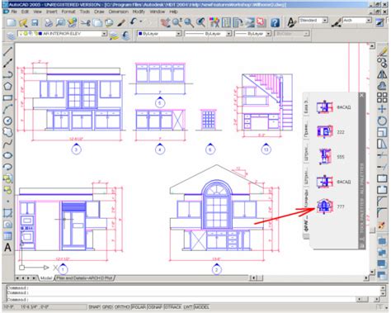Click the Match Properties brush icon
Viewport: 391px width, 313px height.
point(121,22)
